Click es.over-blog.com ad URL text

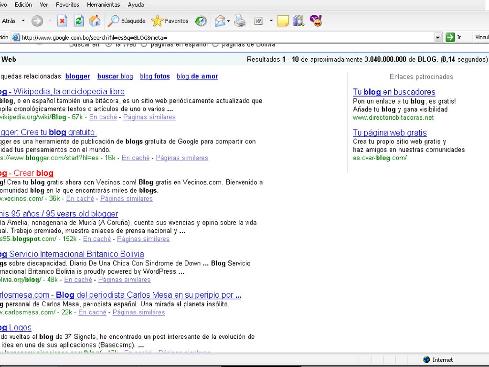click(x=380, y=158)
